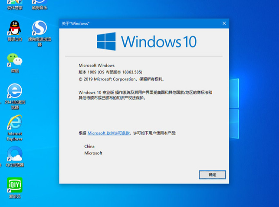This screenshot has width=279, height=207.
Task: Select the 软件管家 desktop icon
Action: tap(15, 5)
